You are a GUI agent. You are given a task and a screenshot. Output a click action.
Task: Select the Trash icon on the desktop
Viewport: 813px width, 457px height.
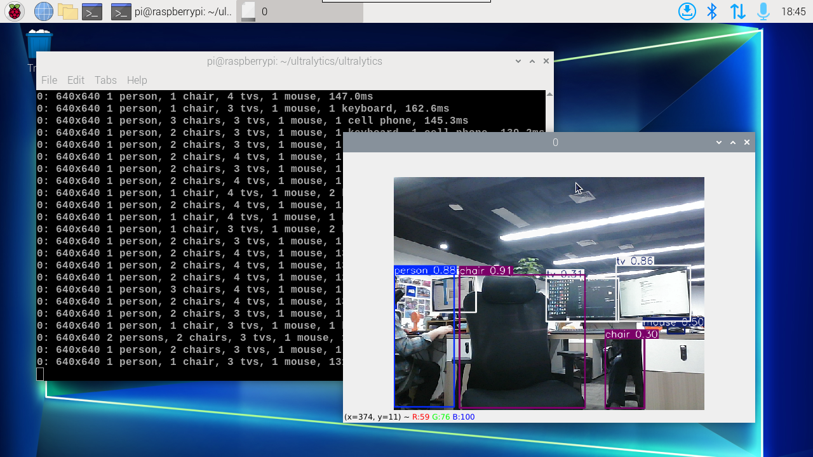tap(39, 44)
